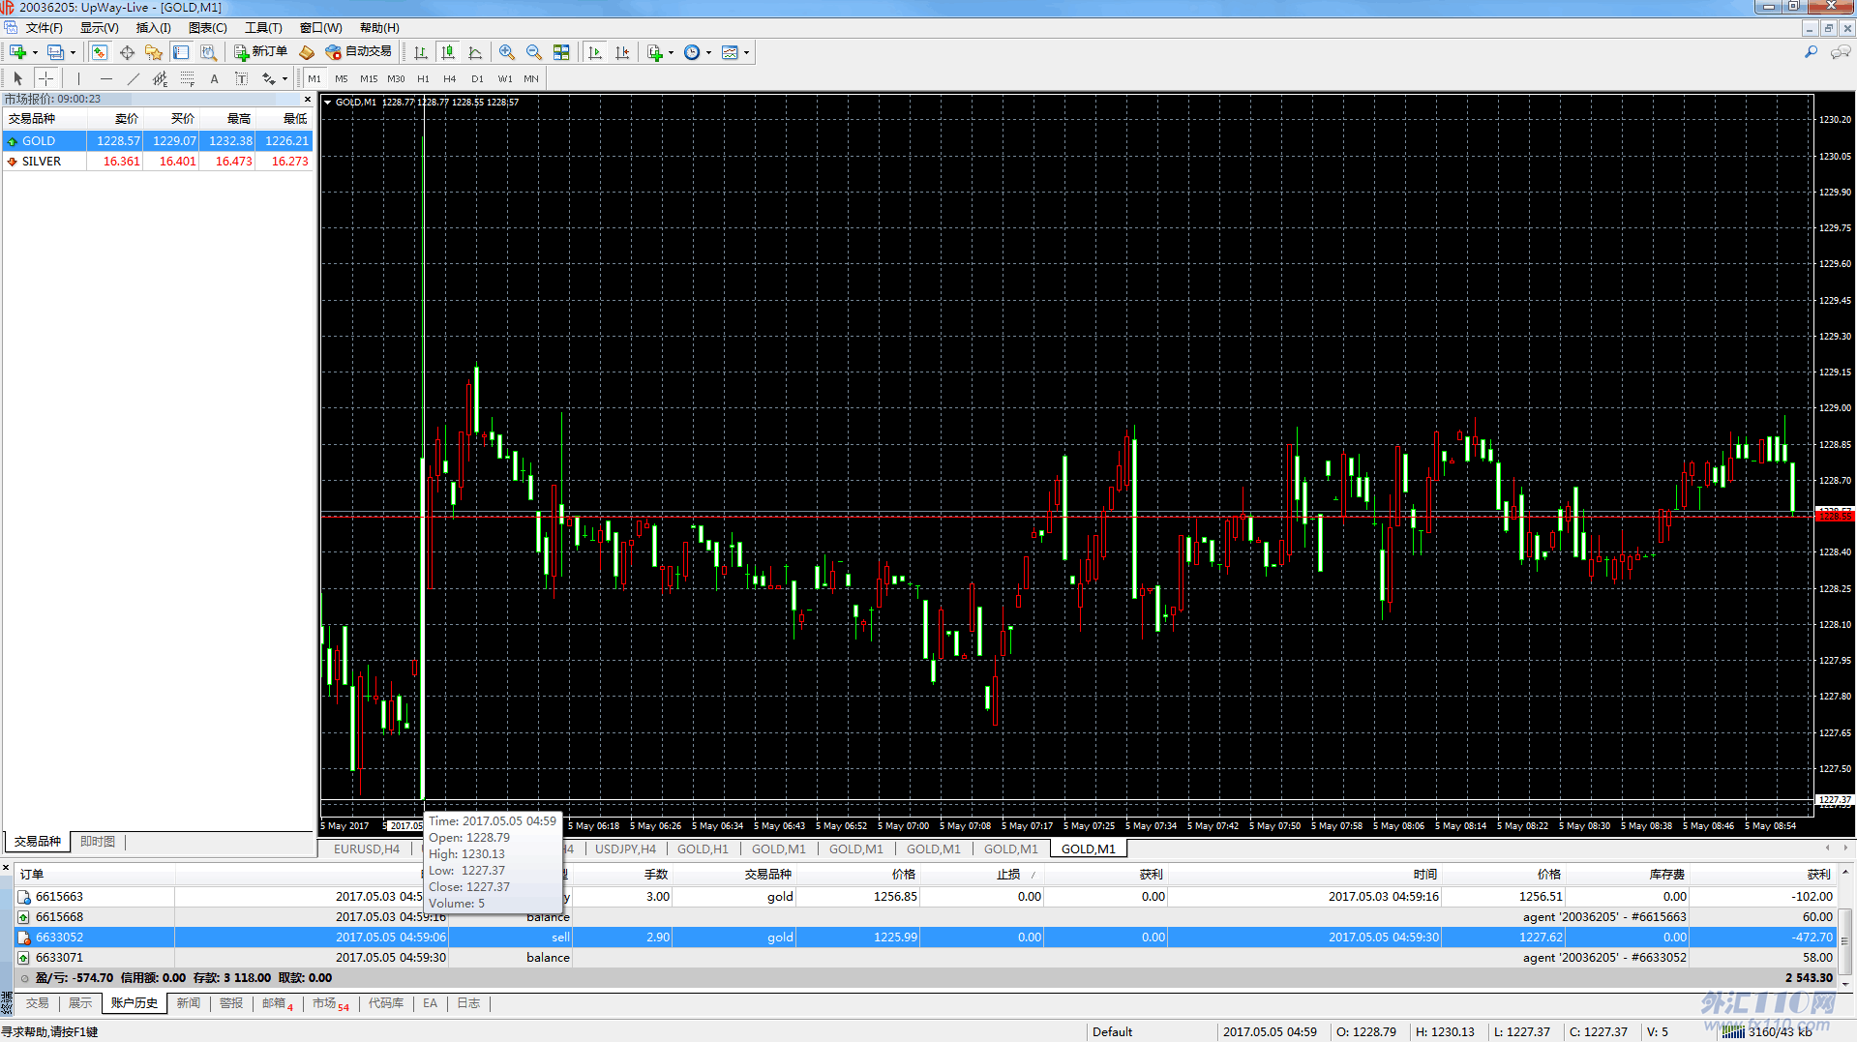The image size is (1857, 1042).
Task: Toggle the Terminal panel icon
Action: [x=181, y=52]
